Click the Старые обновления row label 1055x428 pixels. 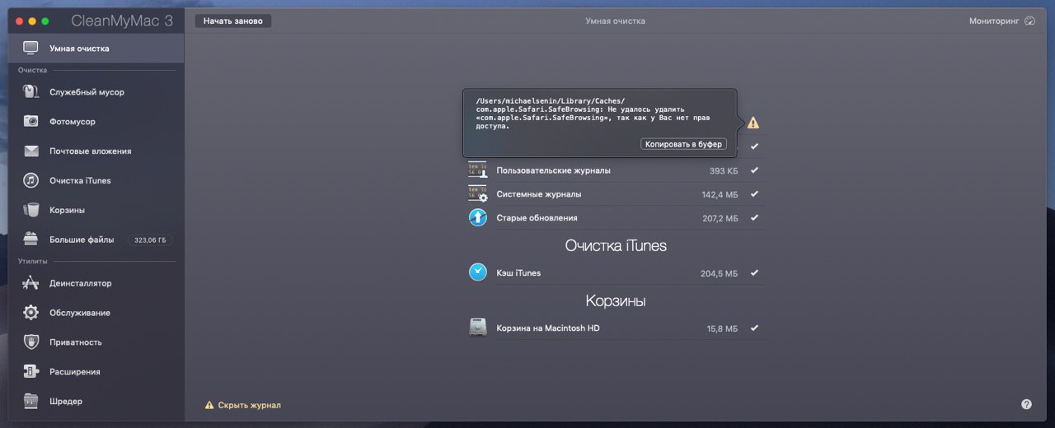(x=537, y=218)
